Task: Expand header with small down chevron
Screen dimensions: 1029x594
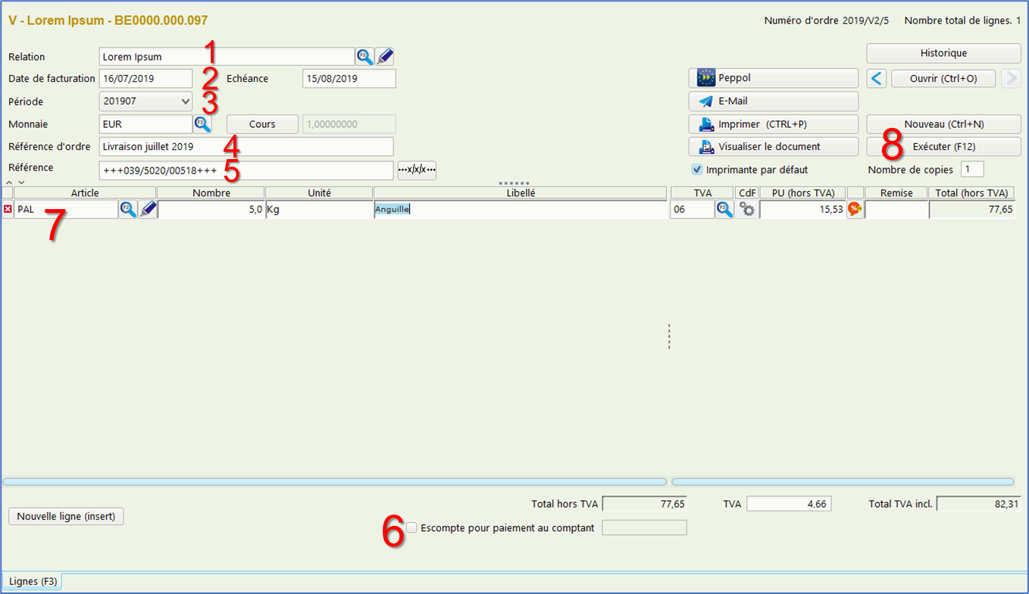Action: (21, 183)
